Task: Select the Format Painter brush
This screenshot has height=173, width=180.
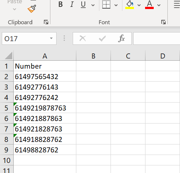Action: click(32, 9)
